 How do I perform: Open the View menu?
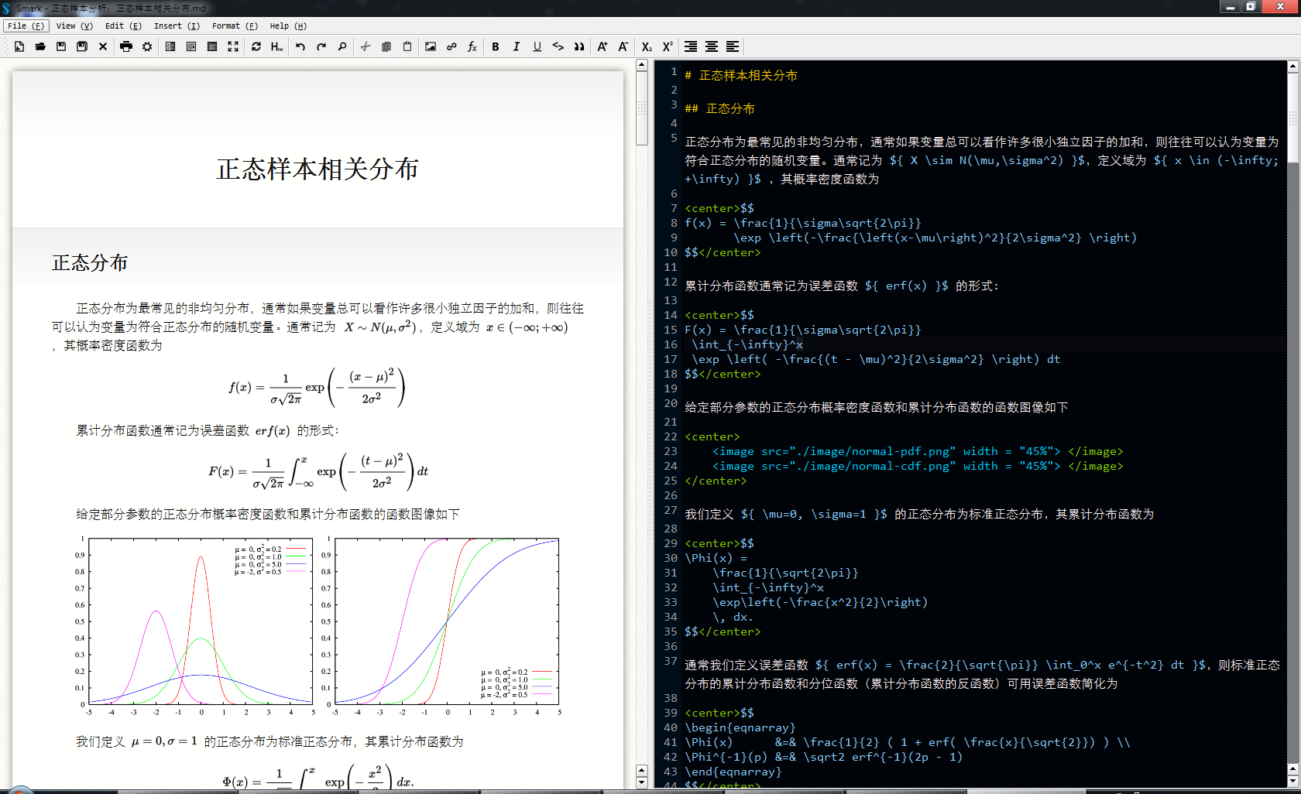click(74, 26)
